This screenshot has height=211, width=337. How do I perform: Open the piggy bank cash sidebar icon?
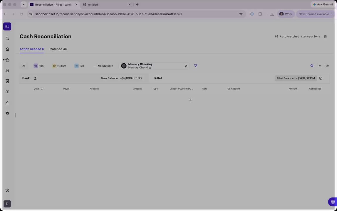click(x=7, y=60)
